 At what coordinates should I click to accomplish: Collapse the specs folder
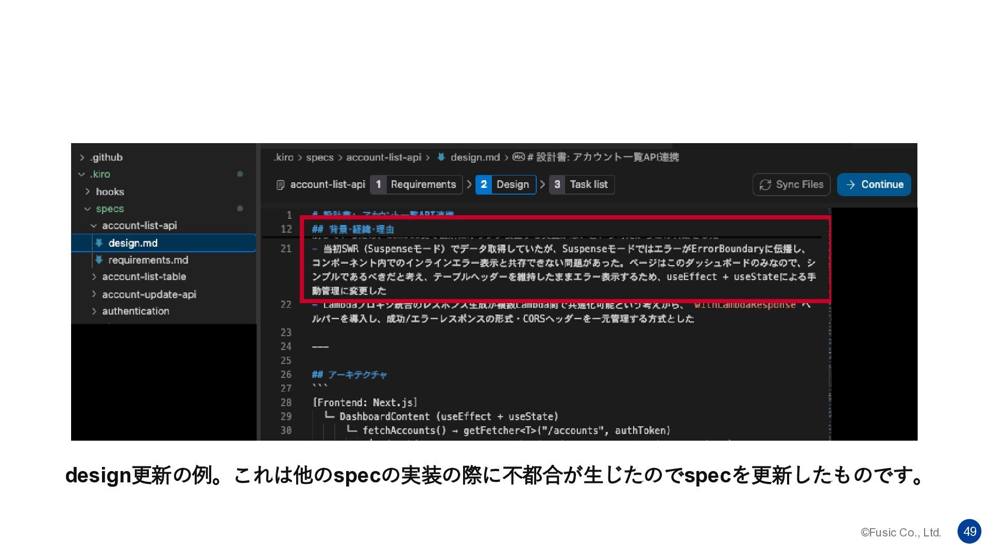pyautogui.click(x=88, y=209)
